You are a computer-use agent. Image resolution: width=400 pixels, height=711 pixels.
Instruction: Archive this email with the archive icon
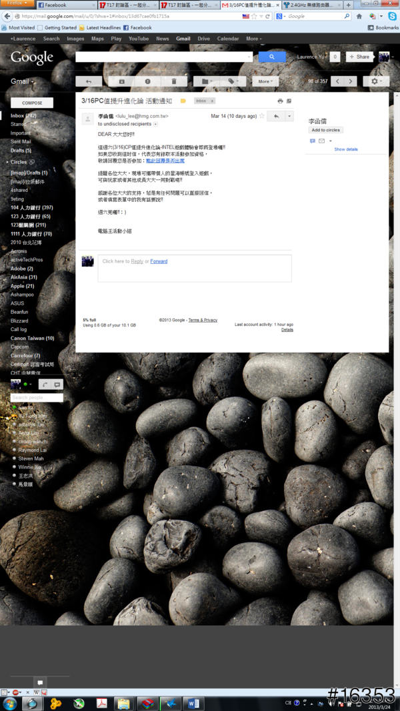click(x=121, y=81)
